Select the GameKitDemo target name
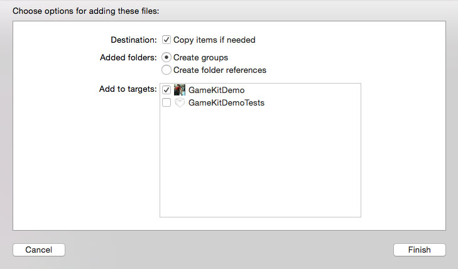 tap(216, 90)
